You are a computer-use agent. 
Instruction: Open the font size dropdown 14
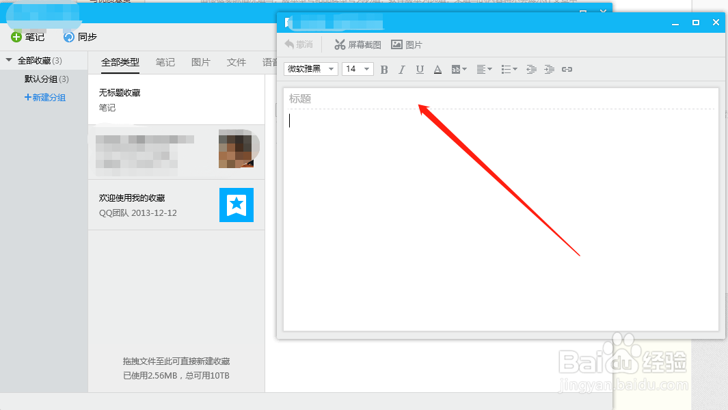(358, 69)
